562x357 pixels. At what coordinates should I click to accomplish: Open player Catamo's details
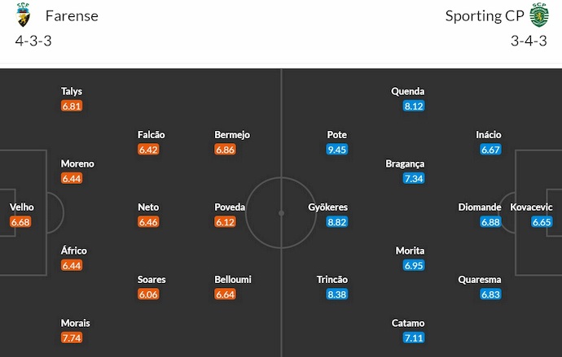click(x=408, y=323)
